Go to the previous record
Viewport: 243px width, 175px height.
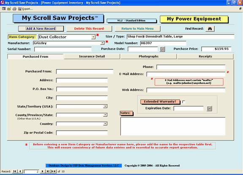(20, 171)
